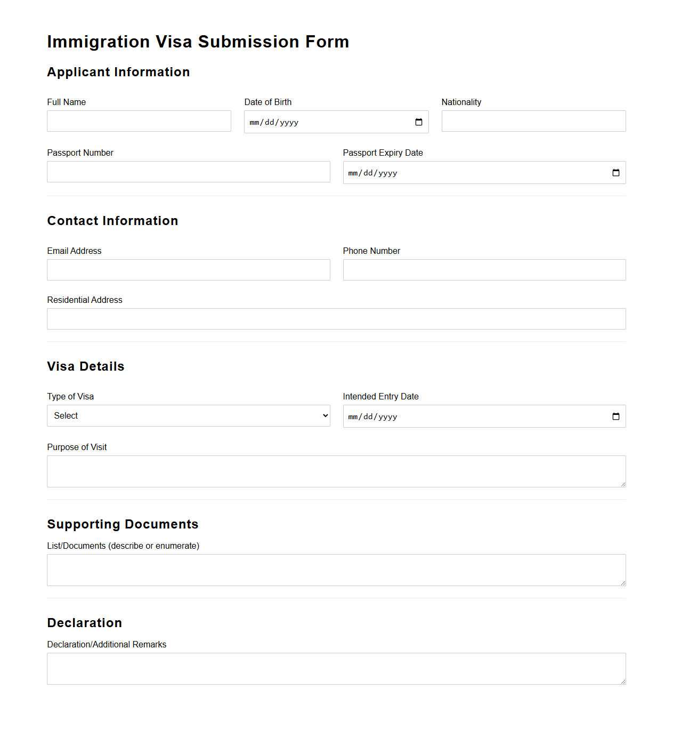The width and height of the screenshot is (673, 729).
Task: Click the dropdown arrow on Type of Visa
Action: click(x=324, y=415)
